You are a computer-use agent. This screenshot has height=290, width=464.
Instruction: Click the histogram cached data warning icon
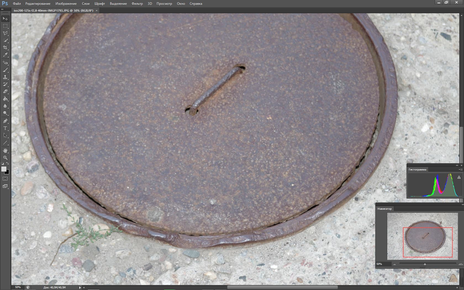click(459, 177)
